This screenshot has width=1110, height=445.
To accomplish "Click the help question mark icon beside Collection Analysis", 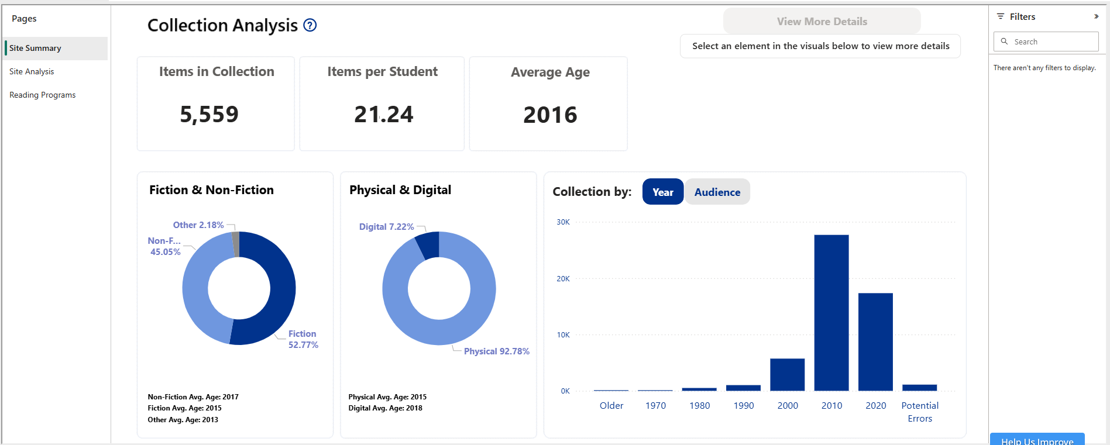I will point(310,25).
